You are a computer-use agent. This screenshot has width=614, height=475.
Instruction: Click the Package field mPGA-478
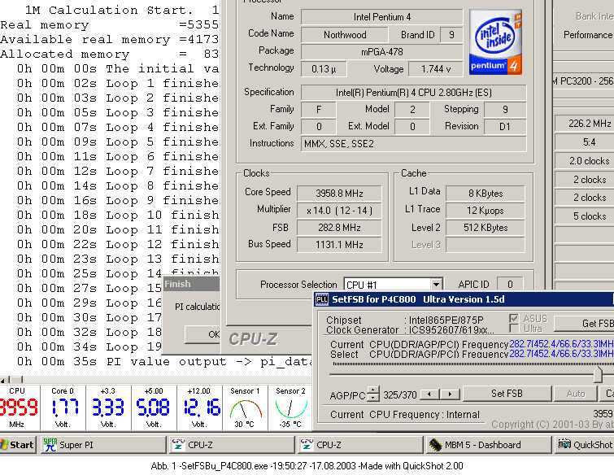tap(381, 52)
